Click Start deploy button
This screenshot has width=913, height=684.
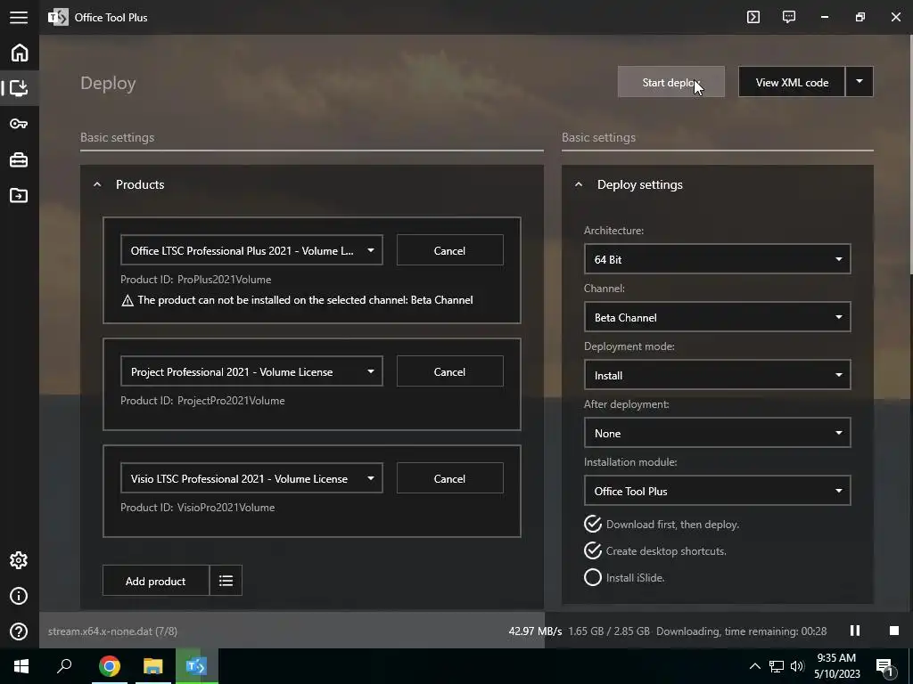(x=671, y=81)
